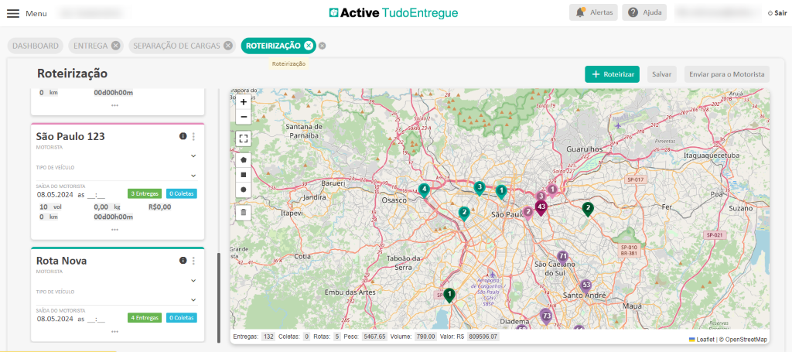
Task: Expand São Paulo 123 card ellipsis
Action: click(x=115, y=230)
